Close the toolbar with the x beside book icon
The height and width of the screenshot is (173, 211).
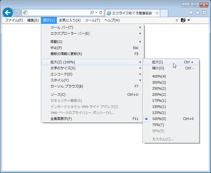(x=177, y=20)
